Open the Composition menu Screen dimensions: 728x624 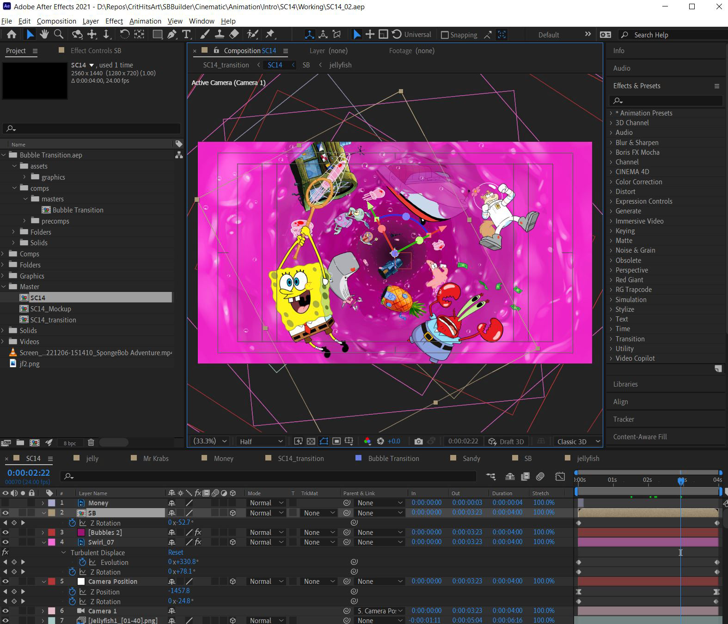[56, 21]
